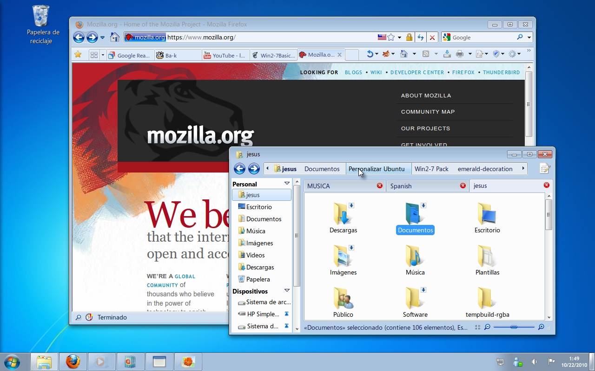This screenshot has width=595, height=371.
Task: Open the tab groups grid icon
Action: pyautogui.click(x=94, y=55)
